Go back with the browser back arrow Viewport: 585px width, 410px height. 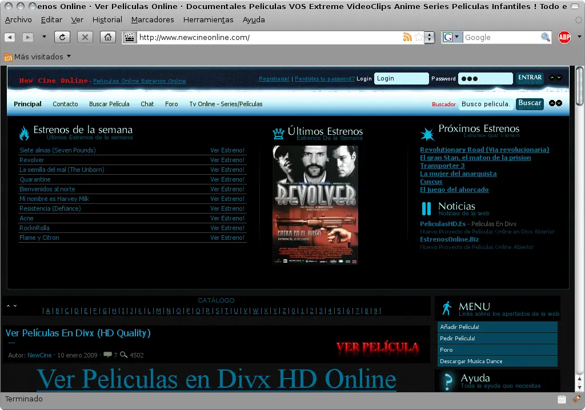[x=10, y=37]
